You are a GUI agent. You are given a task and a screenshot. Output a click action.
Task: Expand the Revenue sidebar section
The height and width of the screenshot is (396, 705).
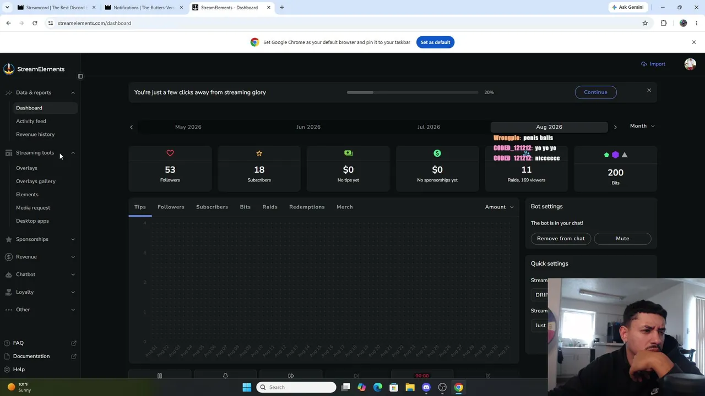point(73,257)
